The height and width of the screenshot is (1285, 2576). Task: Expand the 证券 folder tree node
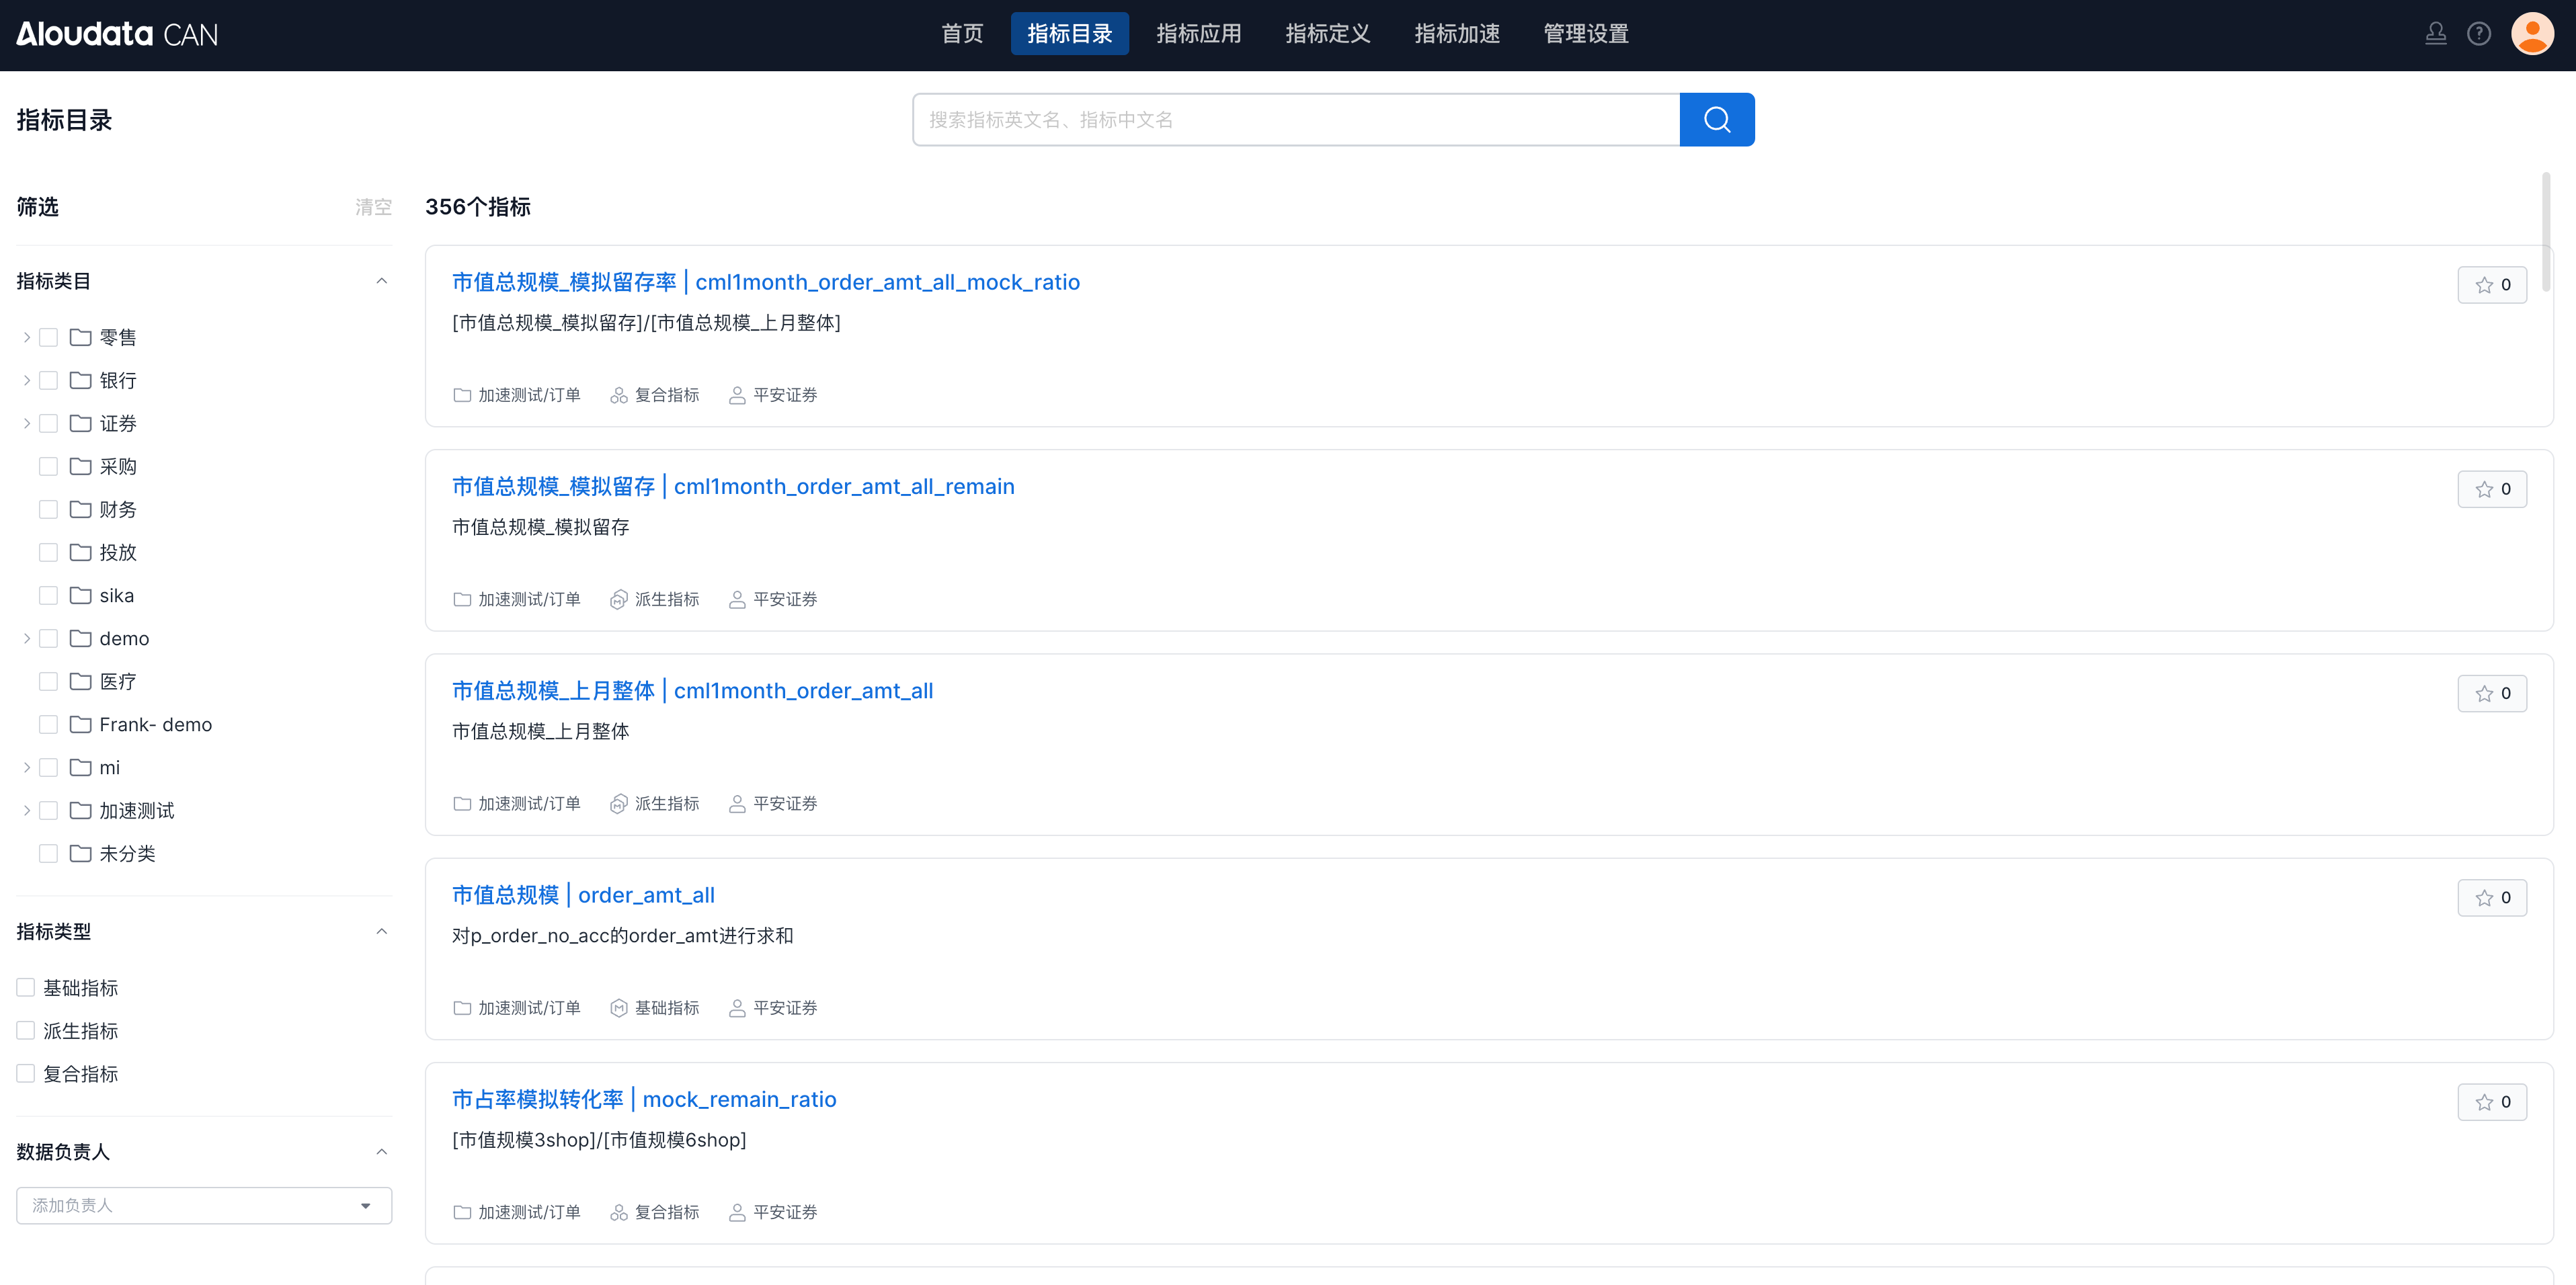(26, 424)
